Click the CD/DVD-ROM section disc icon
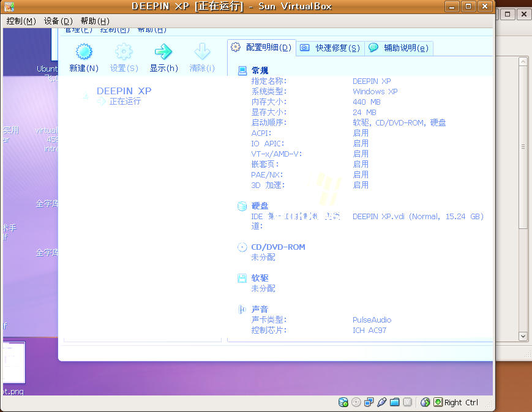Image resolution: width=532 pixels, height=412 pixels. point(242,247)
